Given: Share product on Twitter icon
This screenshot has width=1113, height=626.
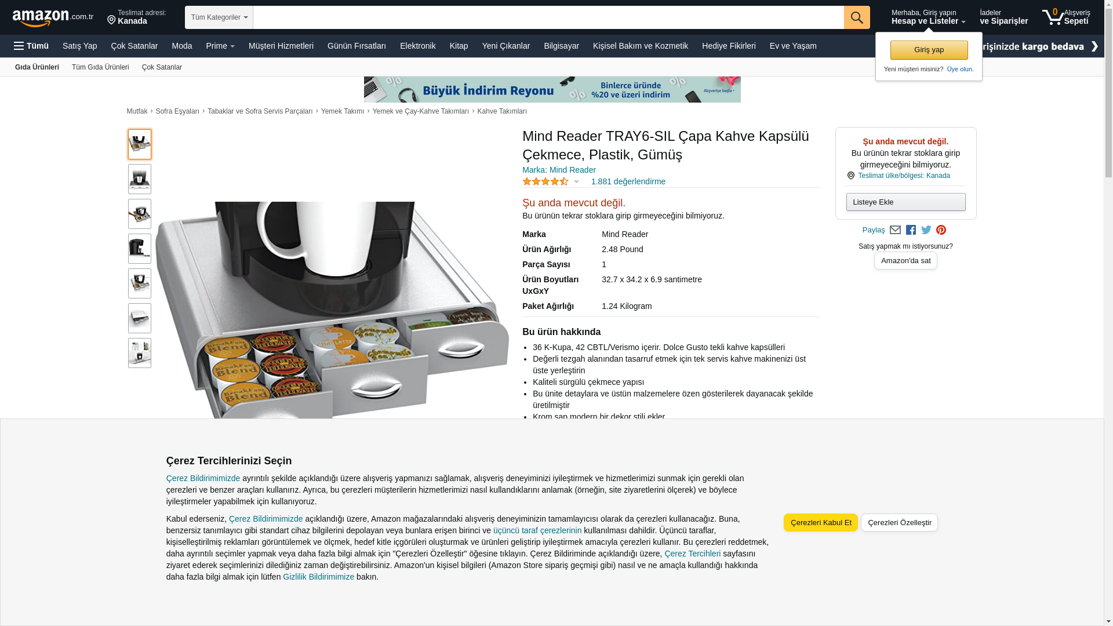Looking at the screenshot, I should click(926, 230).
